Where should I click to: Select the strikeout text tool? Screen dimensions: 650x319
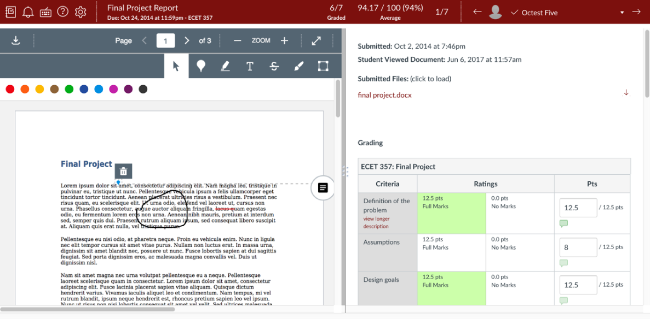[274, 66]
